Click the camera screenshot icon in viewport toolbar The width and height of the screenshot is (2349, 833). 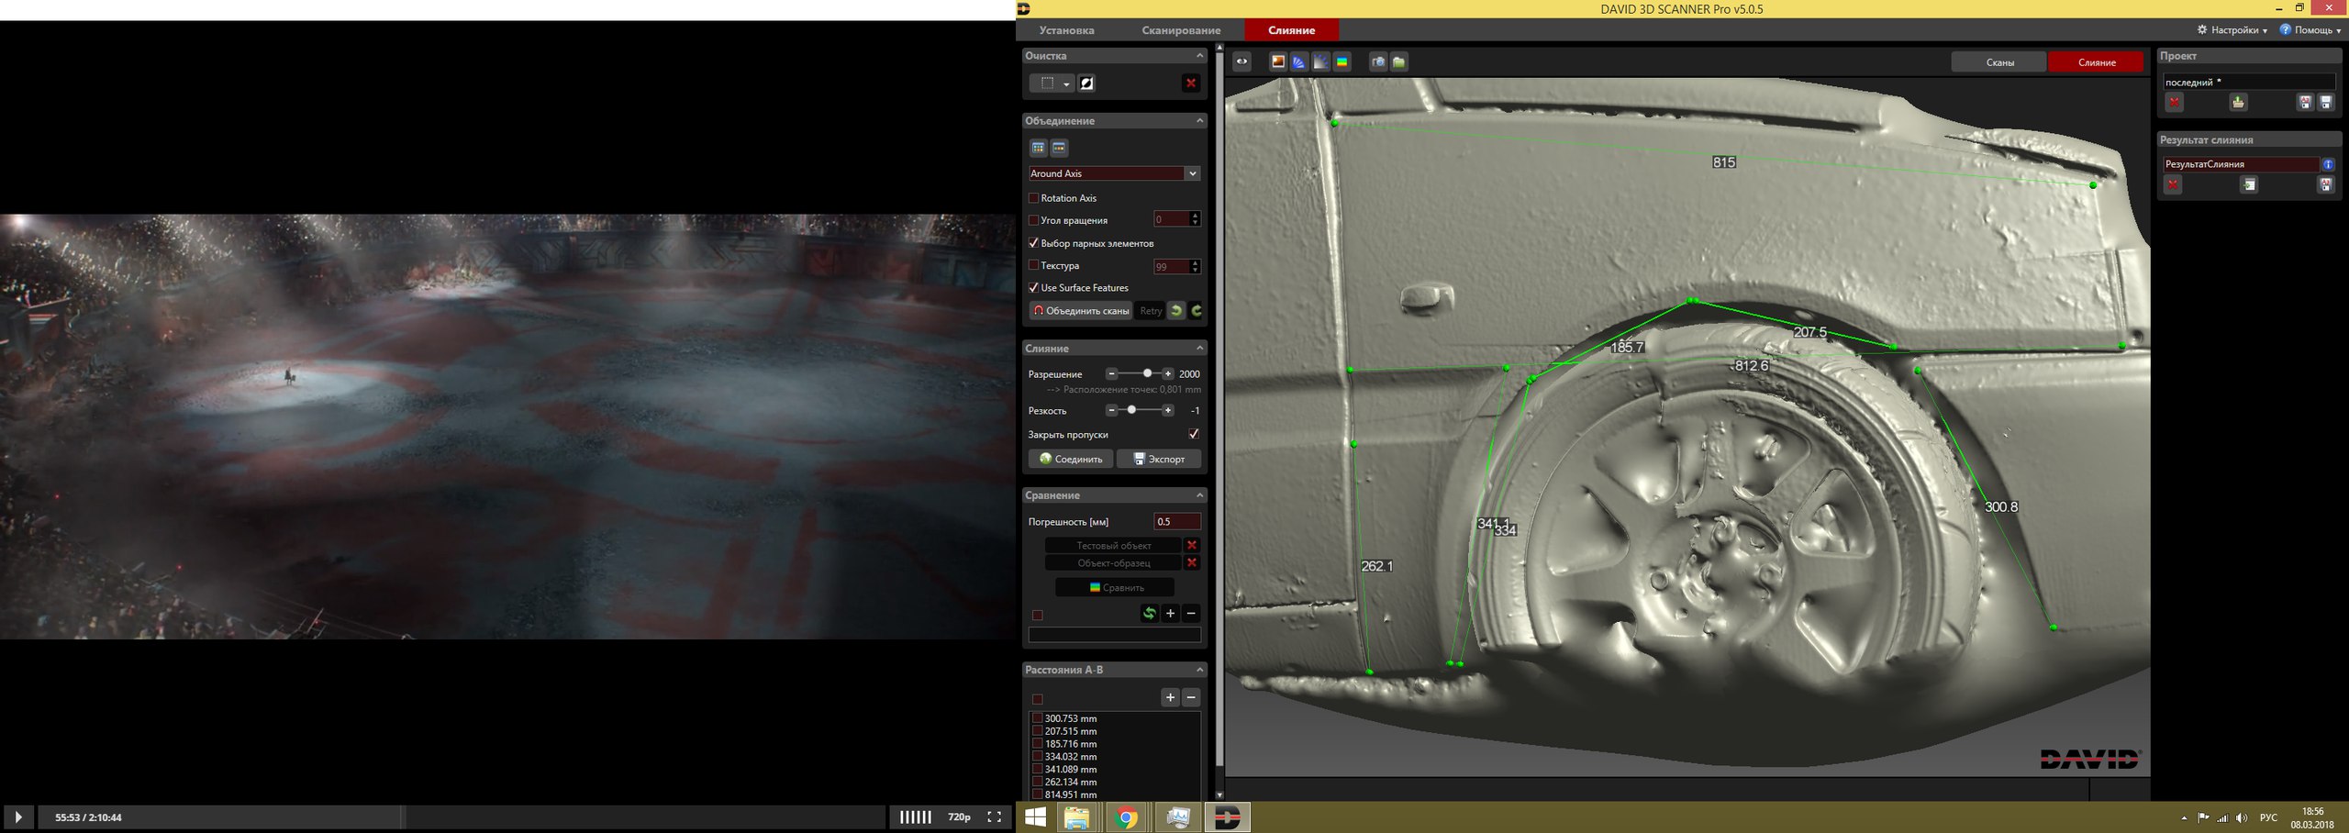click(x=1377, y=61)
